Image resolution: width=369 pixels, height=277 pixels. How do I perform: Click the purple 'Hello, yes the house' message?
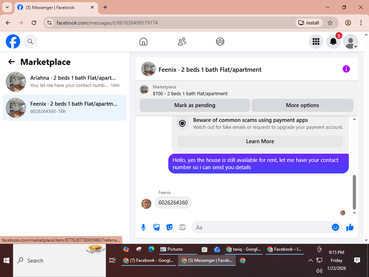(x=258, y=164)
